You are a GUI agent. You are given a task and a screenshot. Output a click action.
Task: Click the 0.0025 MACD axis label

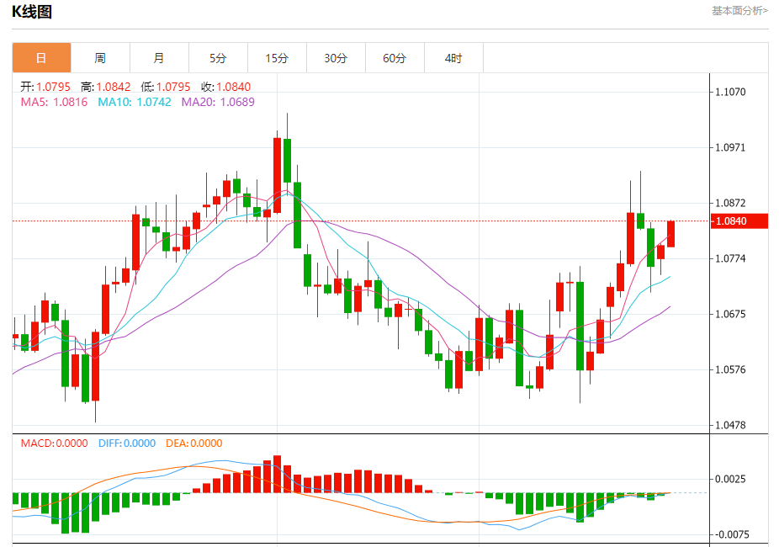coord(730,480)
